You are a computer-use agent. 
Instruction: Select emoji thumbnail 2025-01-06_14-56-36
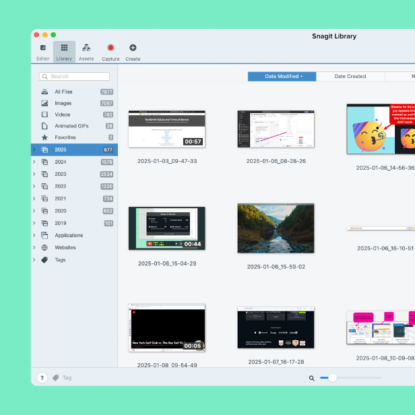(x=381, y=129)
